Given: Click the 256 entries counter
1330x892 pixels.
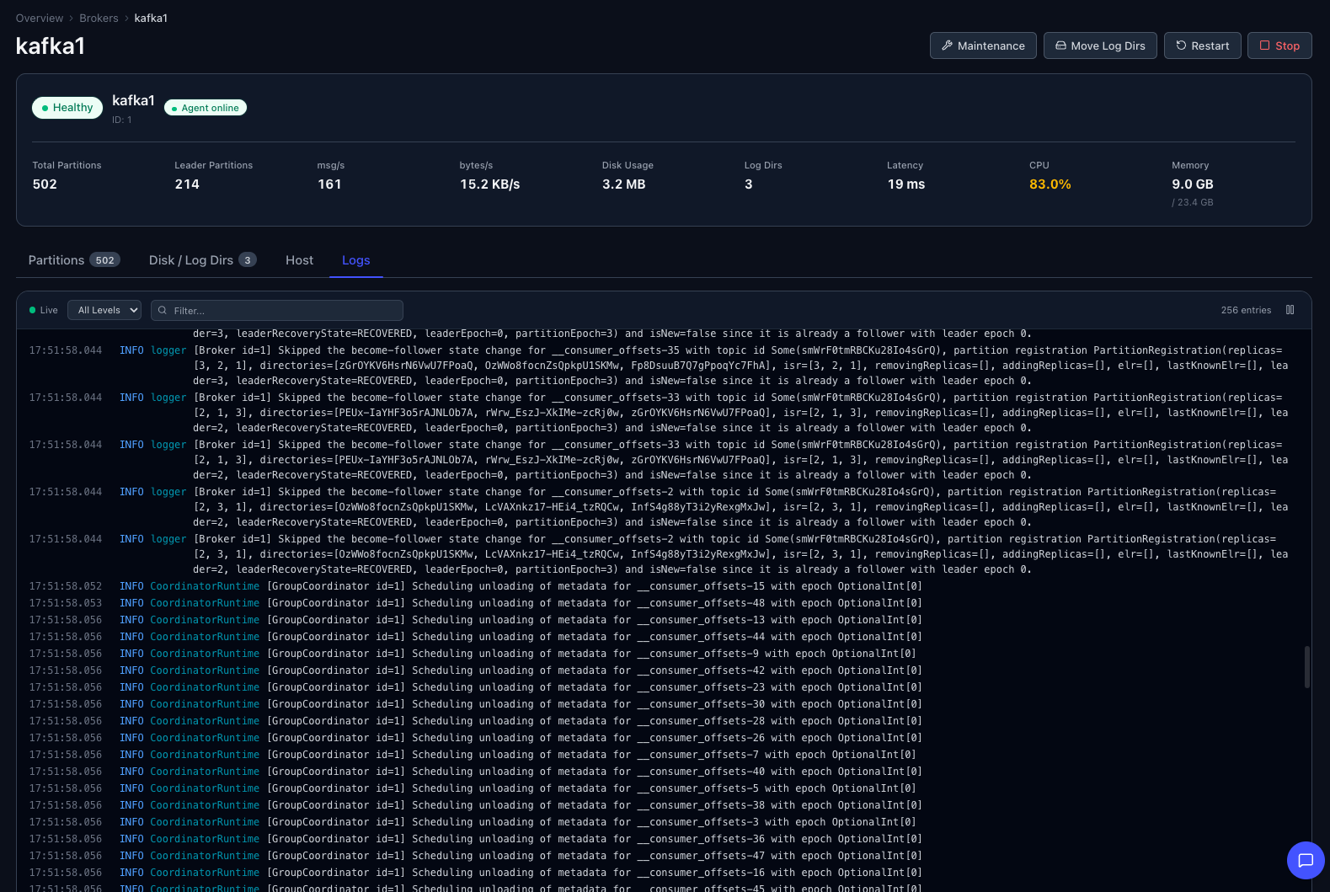Looking at the screenshot, I should click(x=1246, y=310).
